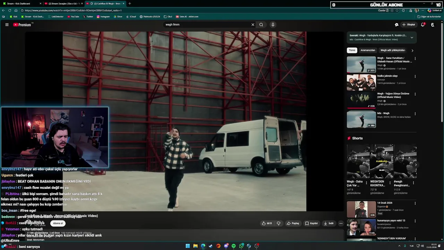The image size is (444, 250).
Task: Open more actions ellipsis under video
Action: (x=341, y=223)
